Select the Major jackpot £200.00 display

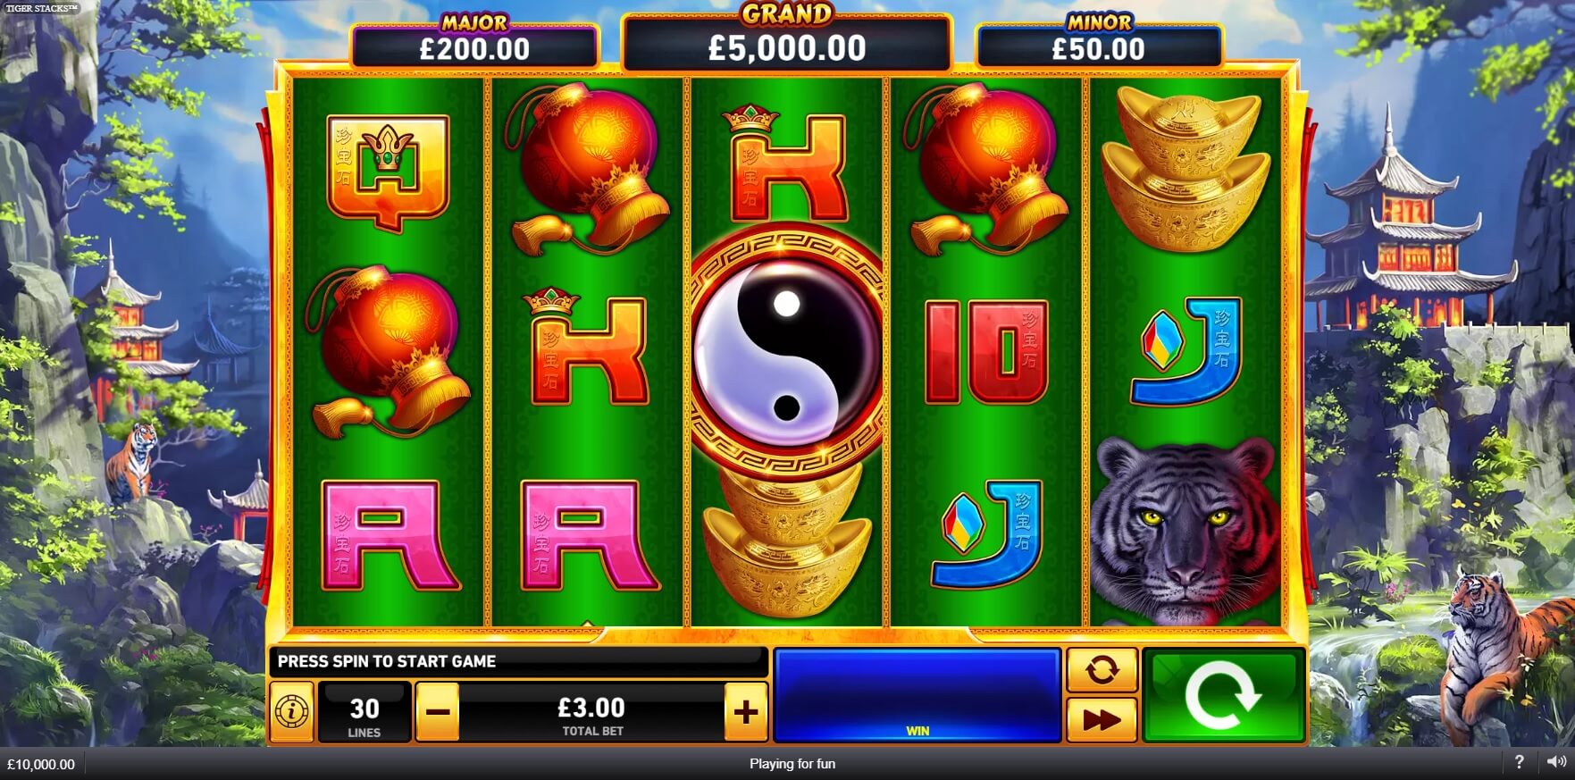[474, 43]
